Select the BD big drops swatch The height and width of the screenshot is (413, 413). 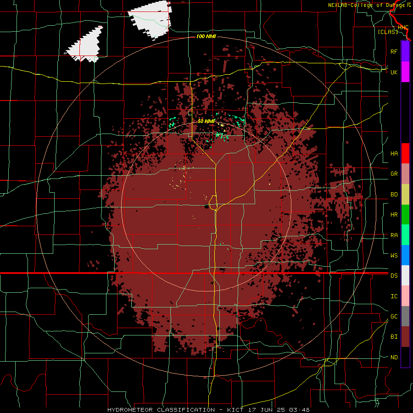405,195
